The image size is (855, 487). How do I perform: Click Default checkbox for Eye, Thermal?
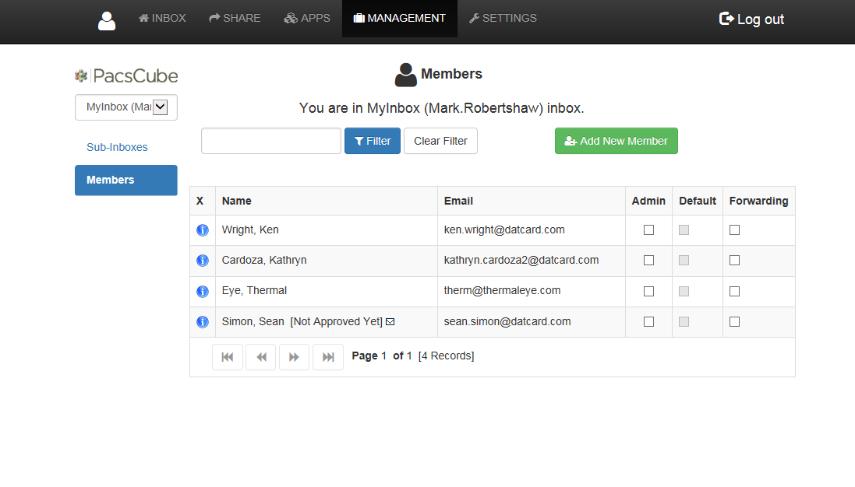pos(684,292)
